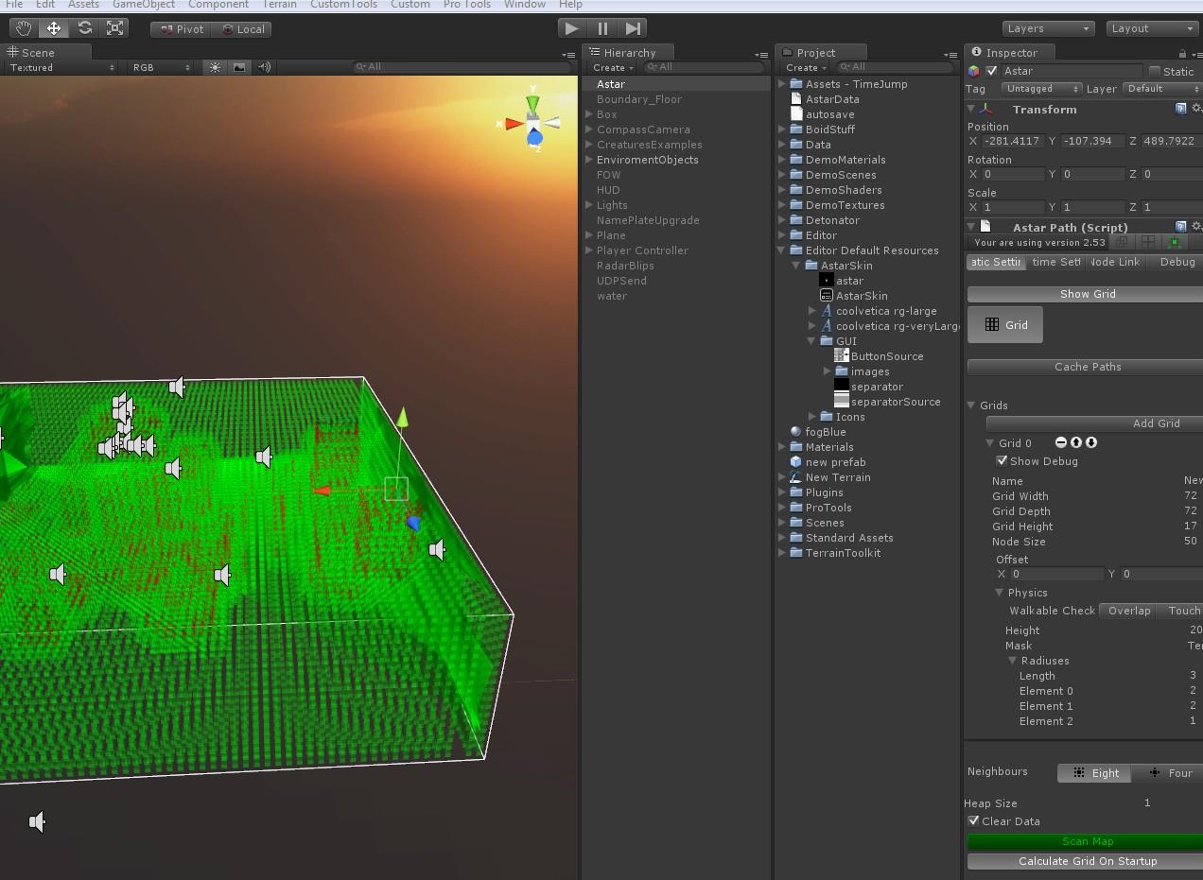Select the Move tool in the toolbar
1203x880 pixels.
click(53, 27)
